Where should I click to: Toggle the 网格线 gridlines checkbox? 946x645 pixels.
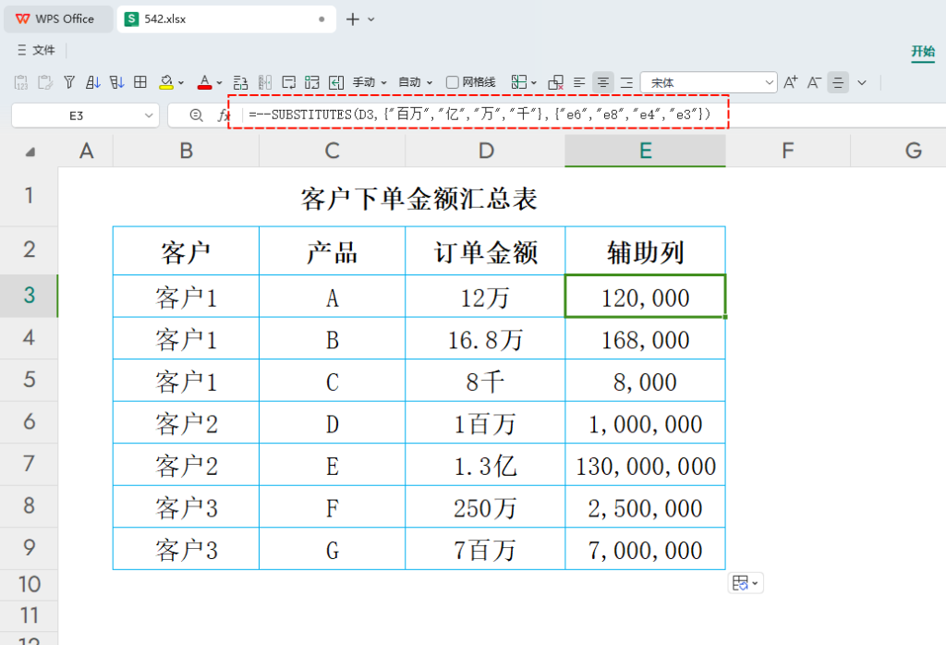pyautogui.click(x=453, y=82)
